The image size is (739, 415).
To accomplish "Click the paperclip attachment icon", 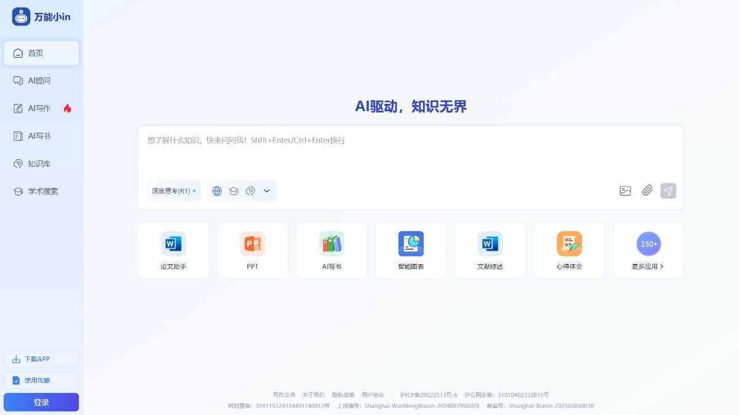I will 647,191.
